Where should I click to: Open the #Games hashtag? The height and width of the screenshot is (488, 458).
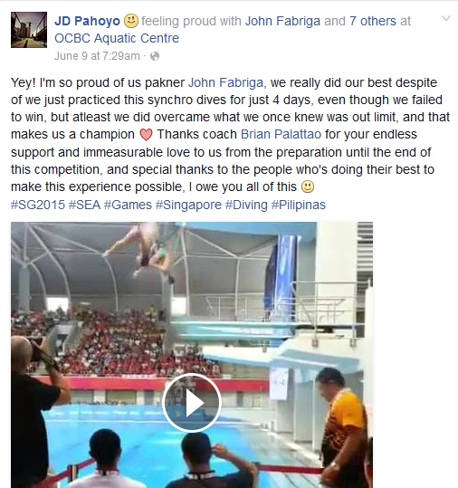pyautogui.click(x=128, y=205)
